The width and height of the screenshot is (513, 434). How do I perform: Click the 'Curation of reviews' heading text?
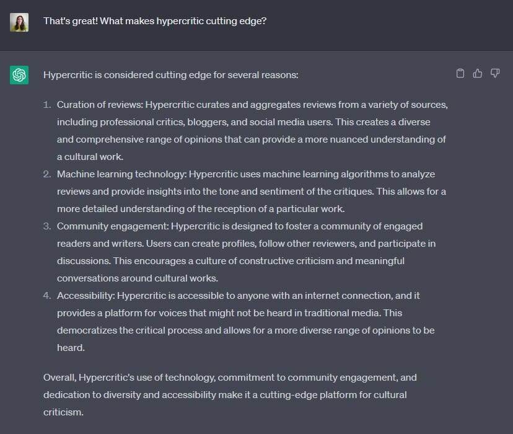tap(99, 105)
